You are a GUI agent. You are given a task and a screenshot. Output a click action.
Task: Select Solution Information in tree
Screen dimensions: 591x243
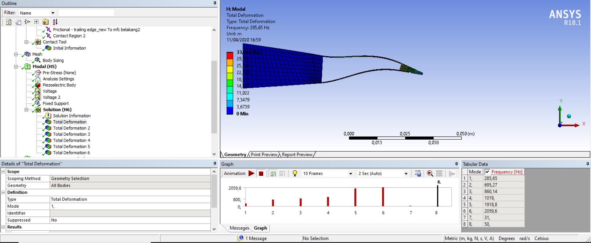point(72,116)
